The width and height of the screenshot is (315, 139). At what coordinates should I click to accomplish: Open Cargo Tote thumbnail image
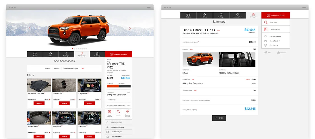click(64, 118)
